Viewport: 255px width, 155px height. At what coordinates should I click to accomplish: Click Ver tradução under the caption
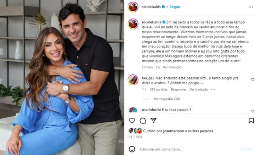coord(172,67)
